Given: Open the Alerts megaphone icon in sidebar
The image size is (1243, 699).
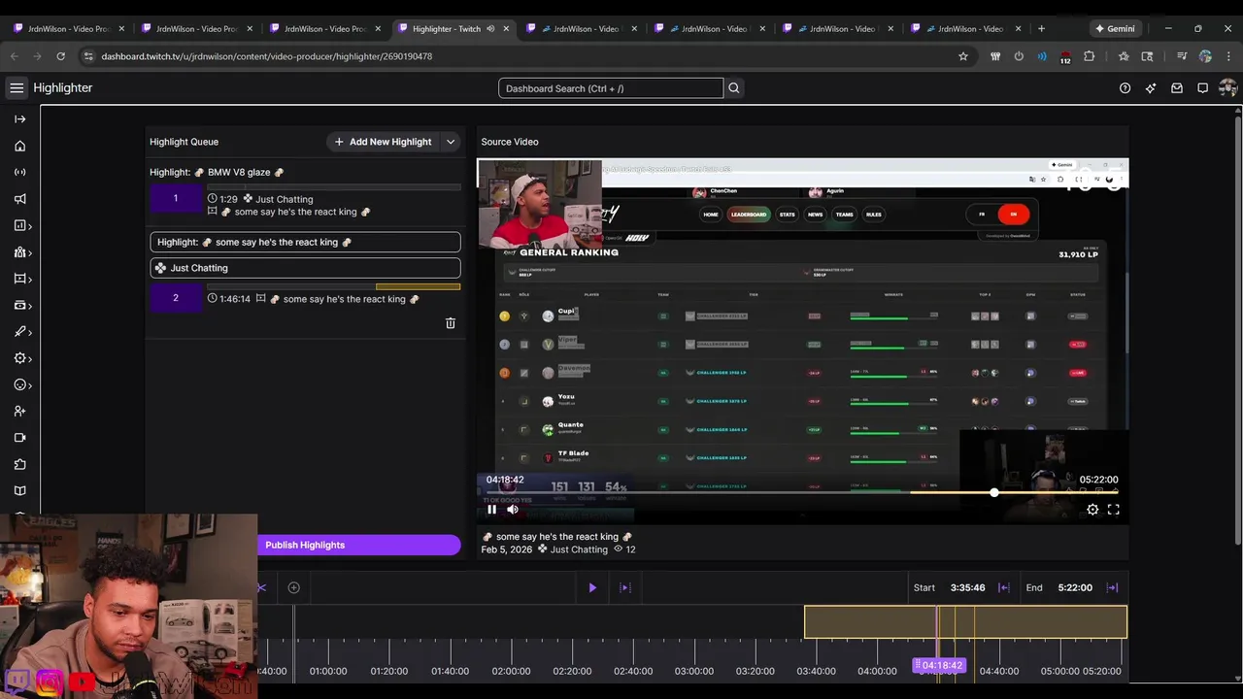Looking at the screenshot, I should point(19,199).
